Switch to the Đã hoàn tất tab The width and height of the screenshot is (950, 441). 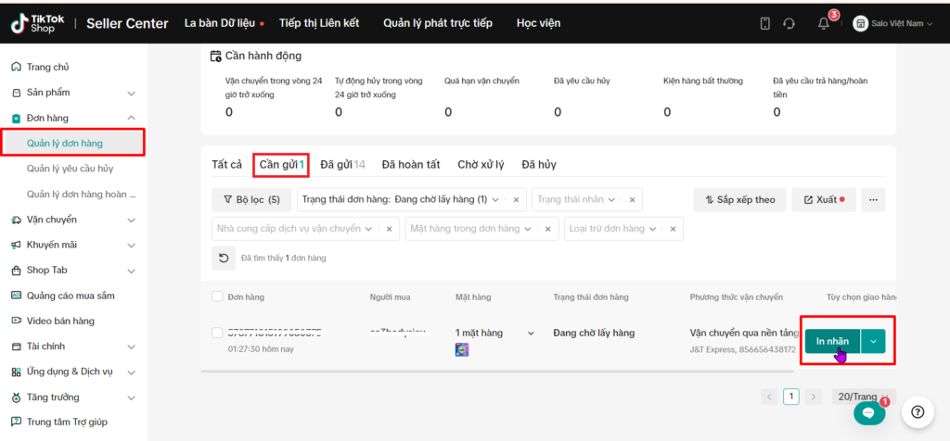[411, 165]
